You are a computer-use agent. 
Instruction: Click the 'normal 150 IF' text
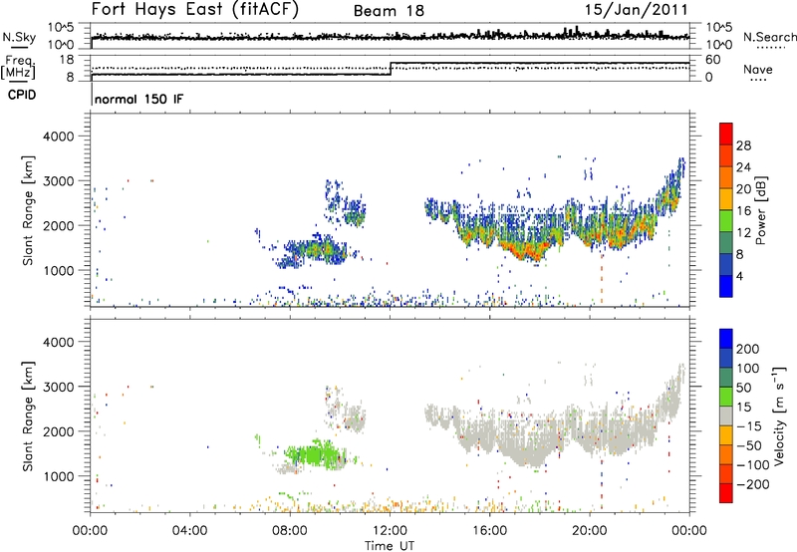138,99
